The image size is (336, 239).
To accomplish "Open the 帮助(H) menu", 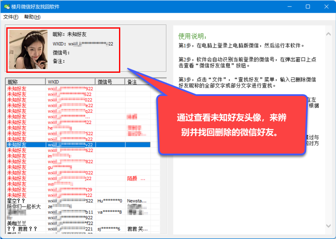I will pos(32,17).
